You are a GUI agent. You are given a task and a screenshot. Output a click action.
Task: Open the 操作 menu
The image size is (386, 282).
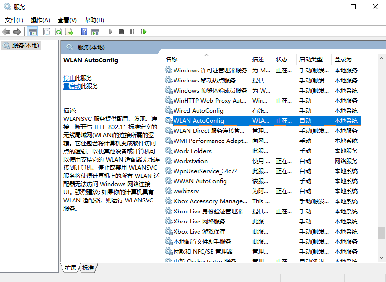point(40,20)
